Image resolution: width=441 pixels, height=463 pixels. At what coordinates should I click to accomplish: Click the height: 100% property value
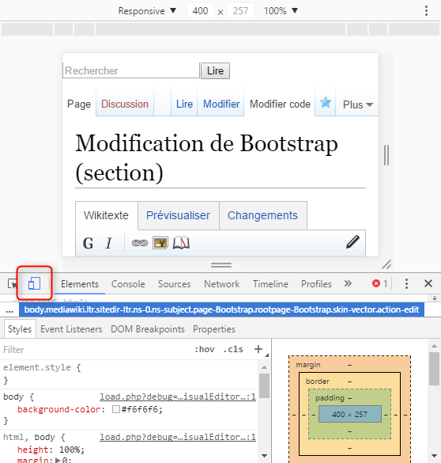pyautogui.click(x=70, y=450)
